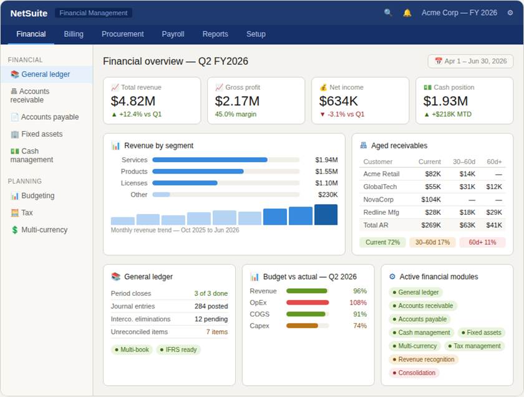Click the Multi-book tag

click(x=132, y=350)
